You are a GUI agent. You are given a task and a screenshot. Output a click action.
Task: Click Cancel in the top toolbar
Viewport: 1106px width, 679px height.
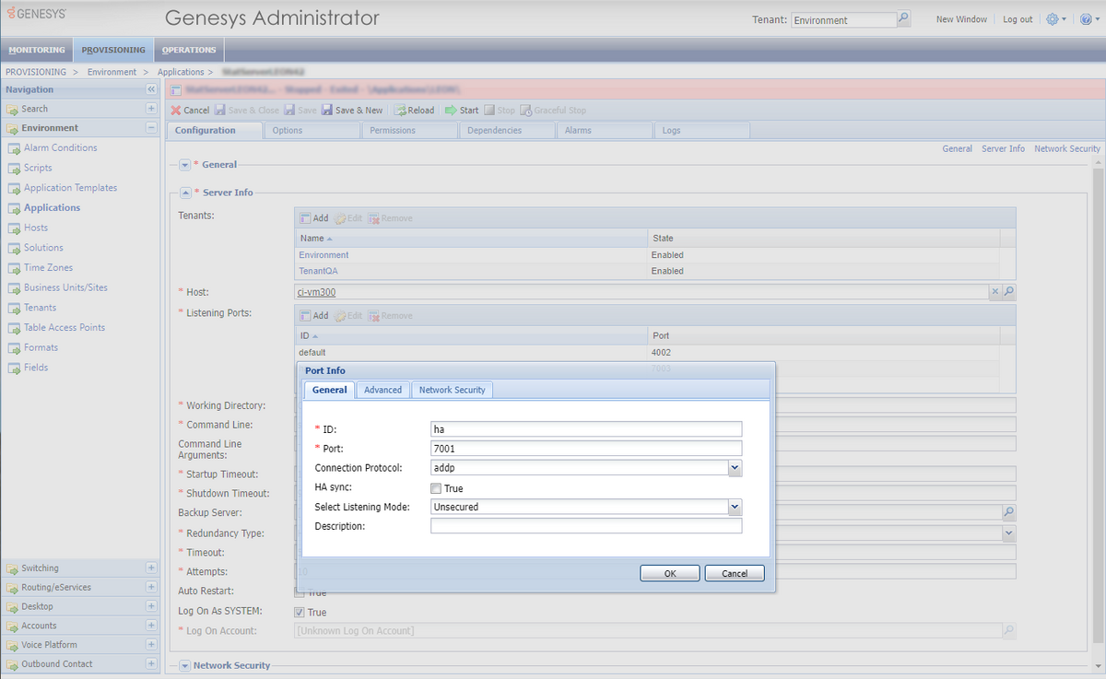[190, 111]
